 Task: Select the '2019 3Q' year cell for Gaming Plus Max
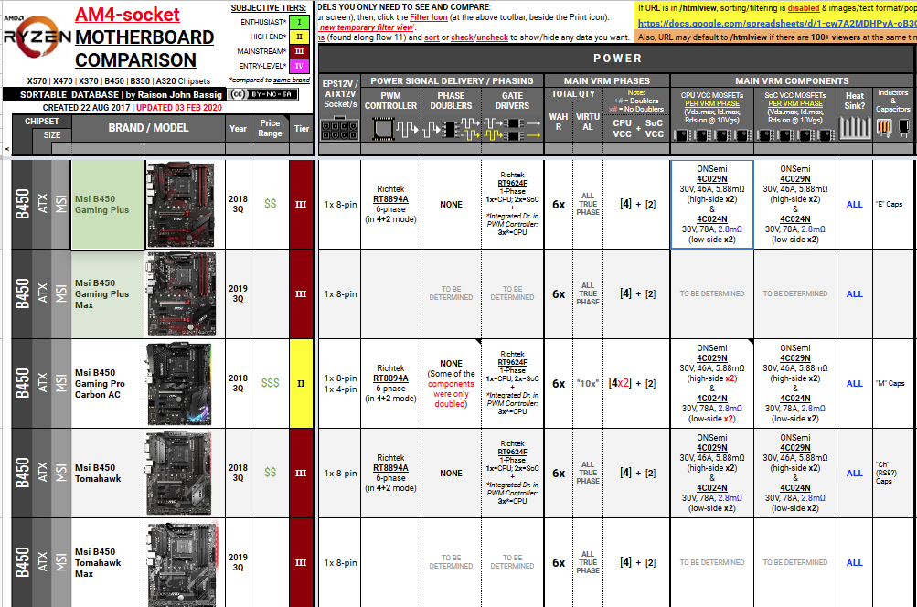238,293
